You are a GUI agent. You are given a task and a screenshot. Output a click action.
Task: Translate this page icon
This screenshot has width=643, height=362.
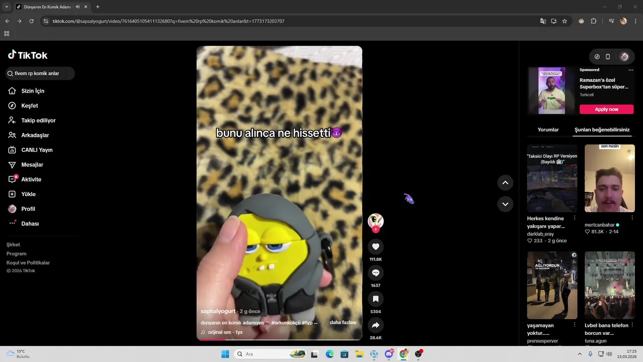(x=543, y=21)
